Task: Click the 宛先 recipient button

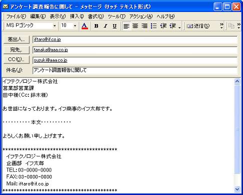Action: (16, 50)
